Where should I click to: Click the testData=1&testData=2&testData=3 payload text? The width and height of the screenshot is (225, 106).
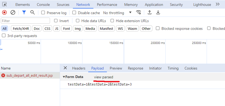pyautogui.click(x=100, y=84)
